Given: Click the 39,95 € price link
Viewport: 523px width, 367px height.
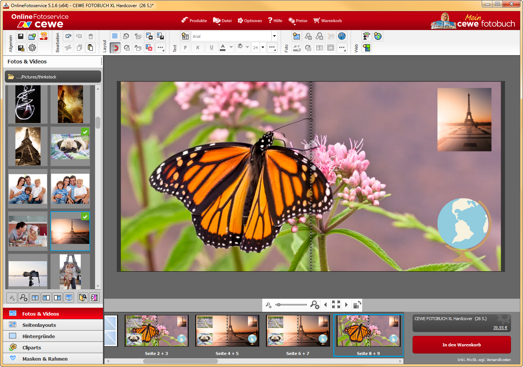Looking at the screenshot, I should 500,328.
